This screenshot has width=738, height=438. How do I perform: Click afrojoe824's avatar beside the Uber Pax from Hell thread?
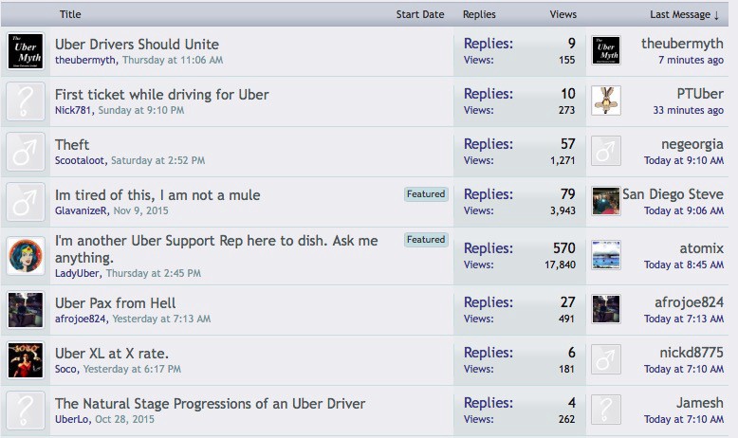click(x=26, y=310)
